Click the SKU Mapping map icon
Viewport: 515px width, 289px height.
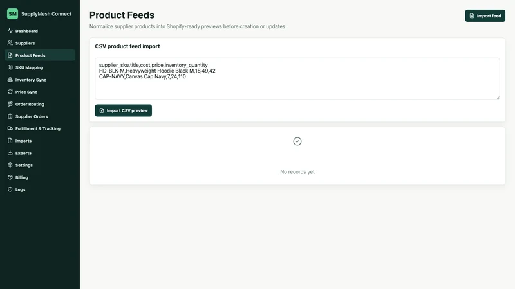click(x=10, y=67)
